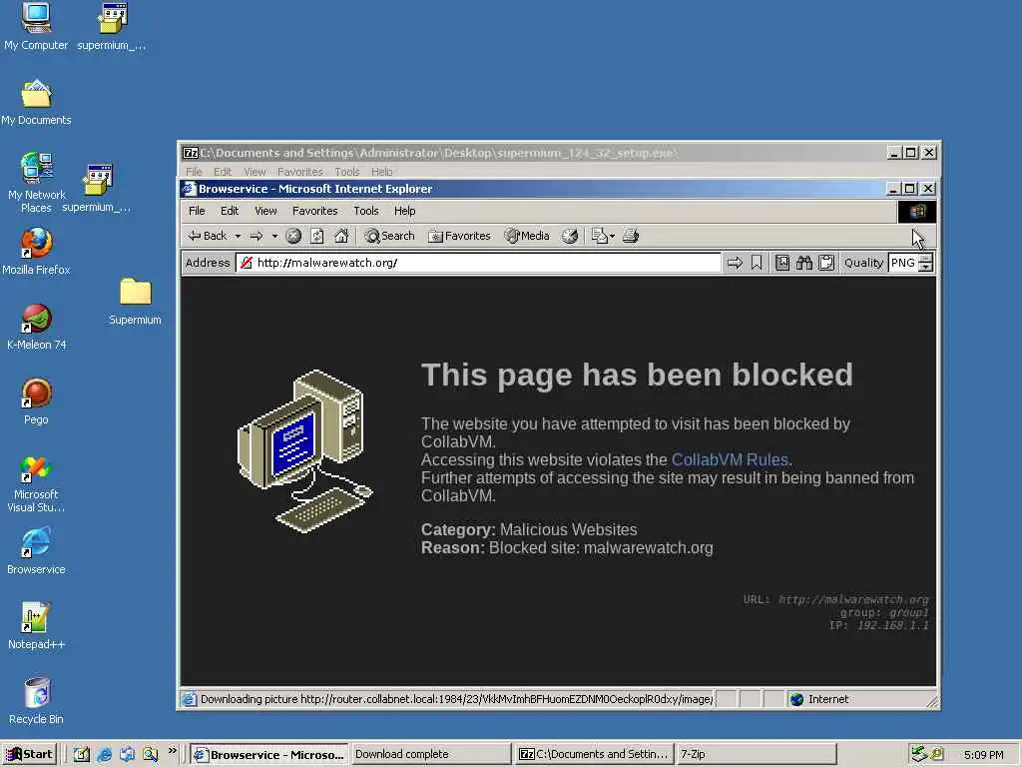
Task: Open the Forward history dropdown arrow
Action: point(274,236)
